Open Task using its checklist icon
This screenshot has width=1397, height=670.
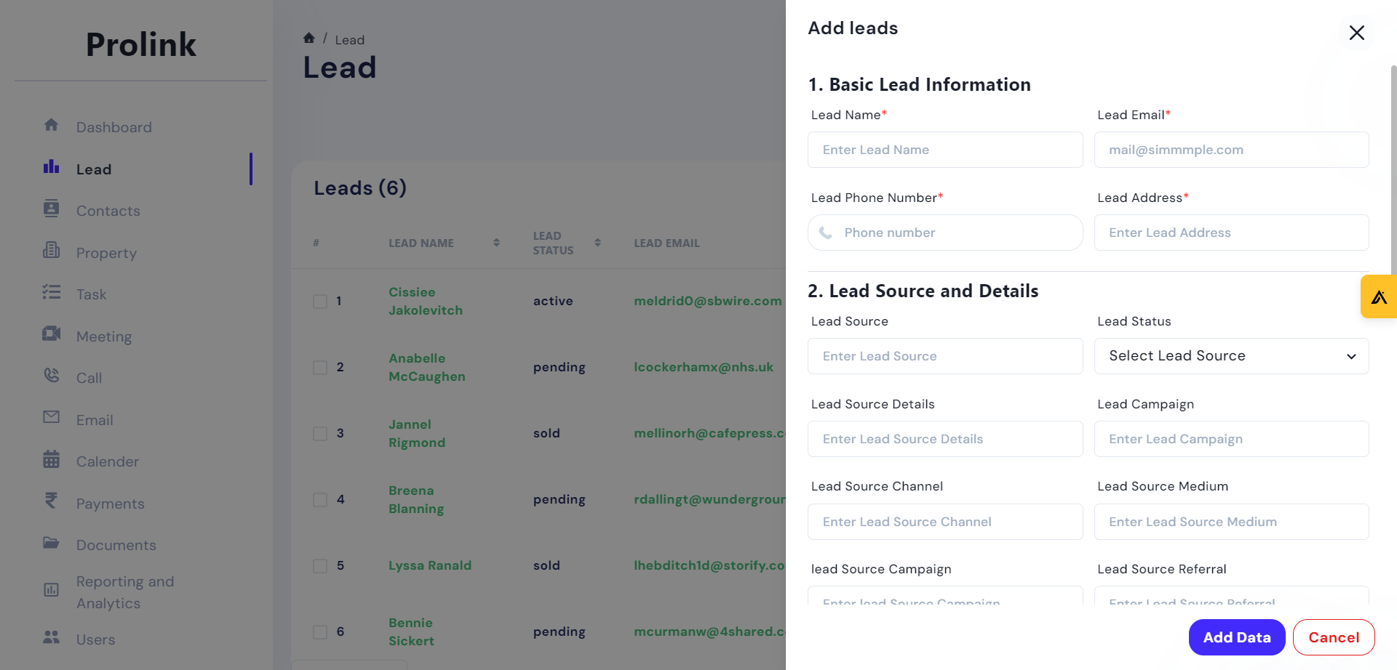(x=51, y=293)
